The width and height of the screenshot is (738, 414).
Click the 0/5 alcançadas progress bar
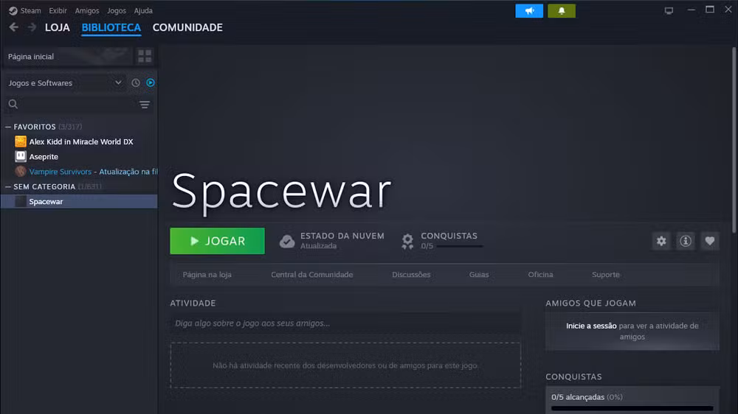coord(632,408)
